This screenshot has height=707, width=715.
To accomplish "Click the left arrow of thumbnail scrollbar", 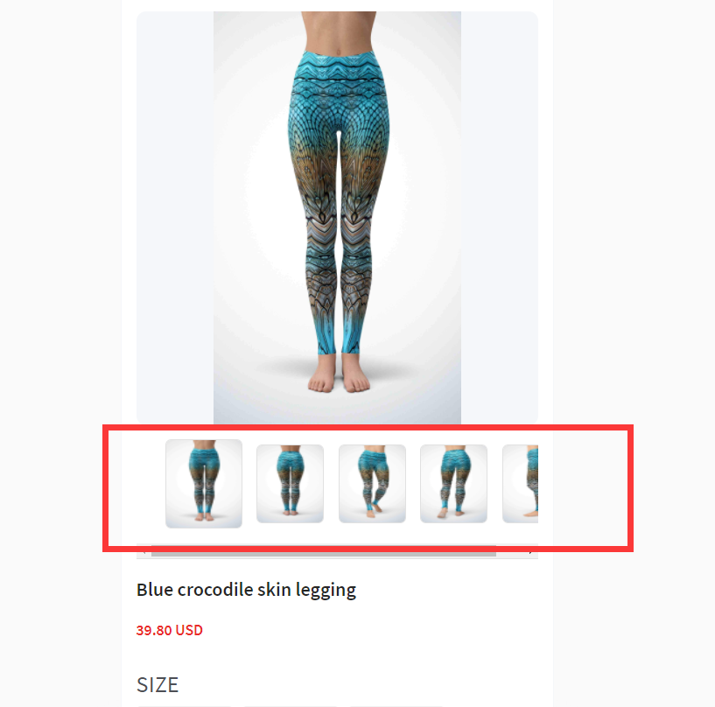I will tap(144, 553).
